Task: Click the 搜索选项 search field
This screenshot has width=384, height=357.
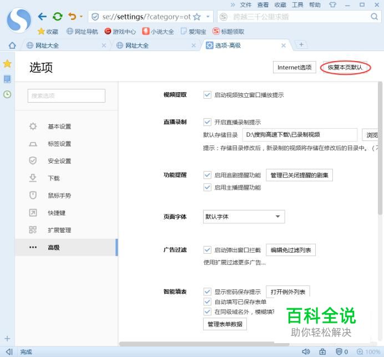Action: (66, 96)
